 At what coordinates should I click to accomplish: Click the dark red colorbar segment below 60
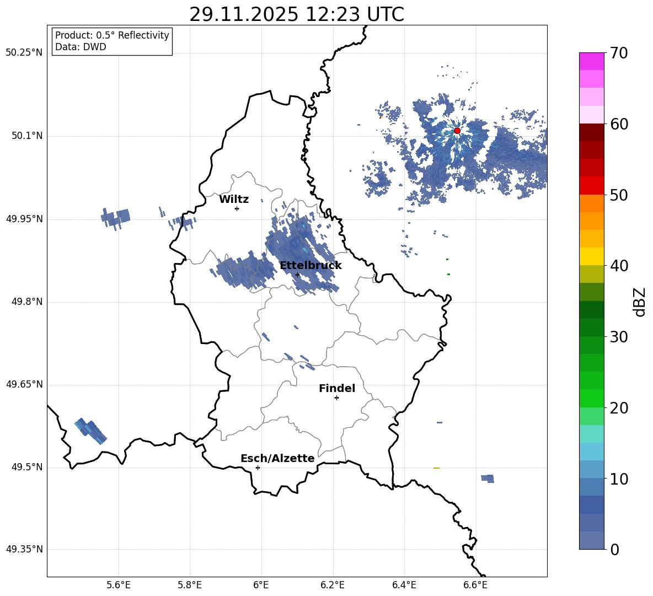(x=591, y=132)
